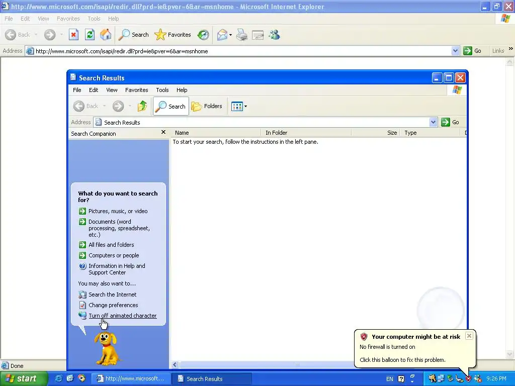Open Information in Help and Support Center

click(117, 269)
